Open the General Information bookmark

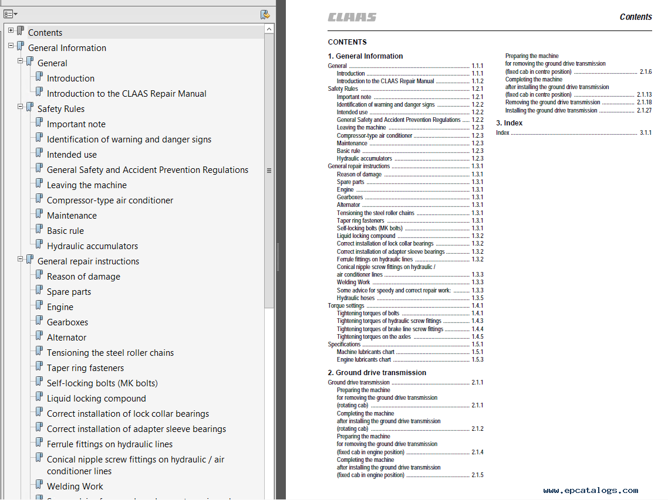point(68,48)
